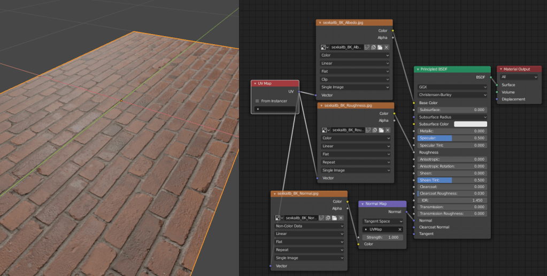Click new image copy icon in Roughness node
The image size is (547, 276).
point(374,130)
